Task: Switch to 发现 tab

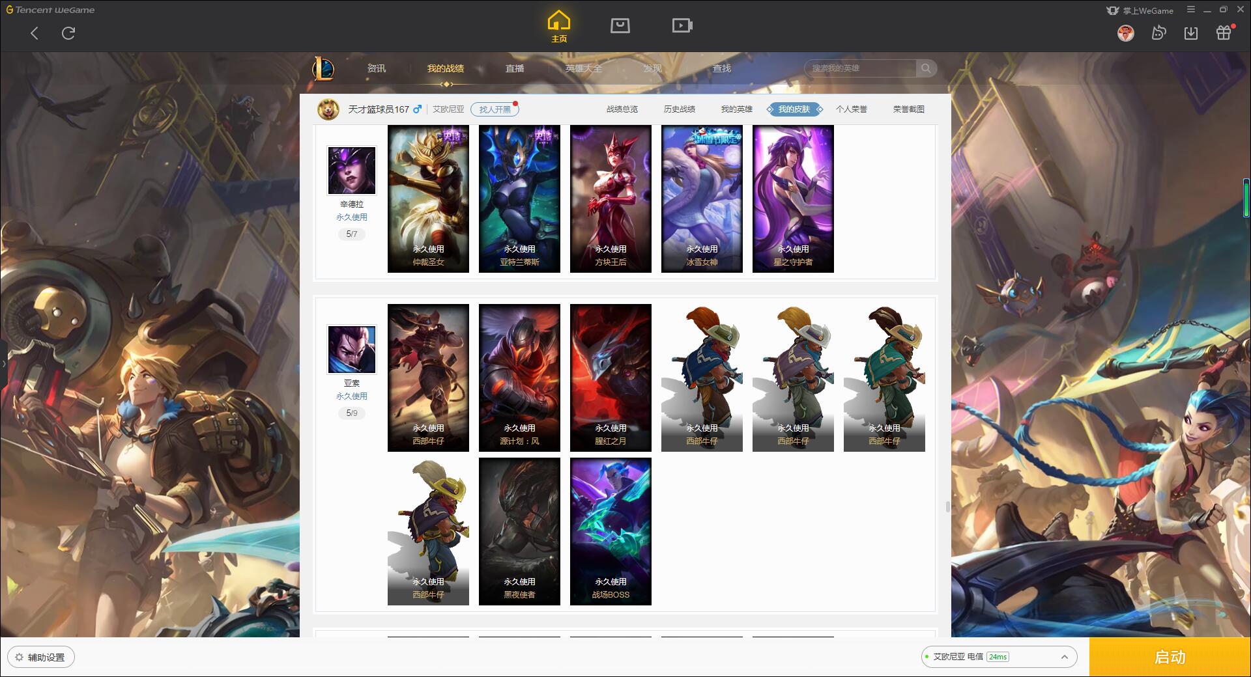Action: (x=653, y=68)
